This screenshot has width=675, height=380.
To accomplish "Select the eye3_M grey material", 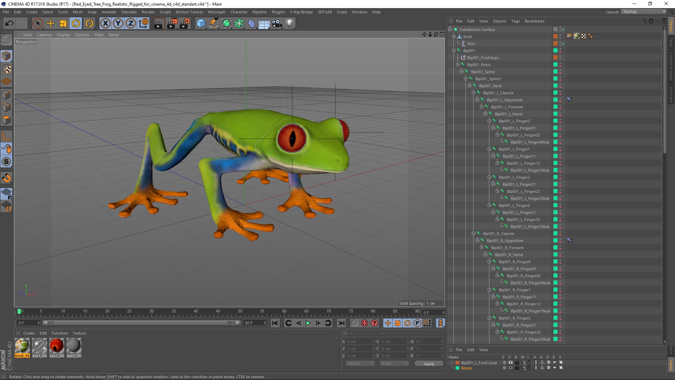I will click(74, 346).
